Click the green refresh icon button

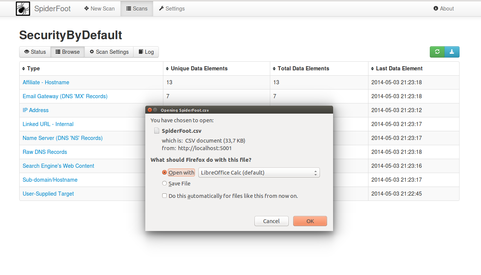(x=437, y=52)
